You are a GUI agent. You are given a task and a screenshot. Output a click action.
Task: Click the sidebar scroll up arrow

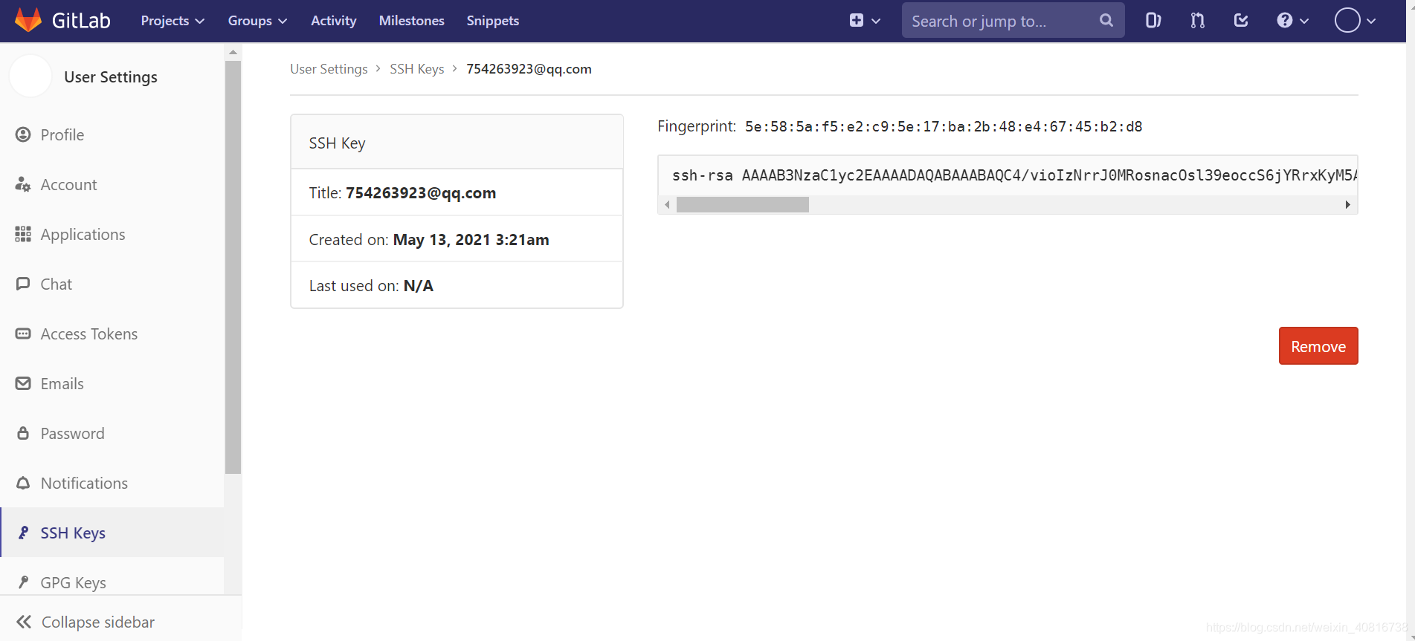[x=233, y=52]
